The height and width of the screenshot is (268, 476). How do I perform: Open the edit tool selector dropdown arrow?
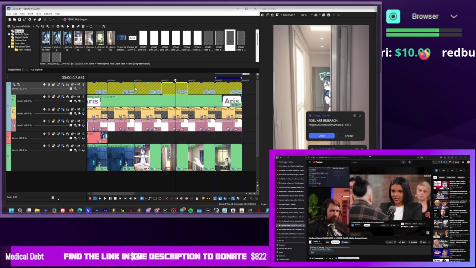point(146,198)
